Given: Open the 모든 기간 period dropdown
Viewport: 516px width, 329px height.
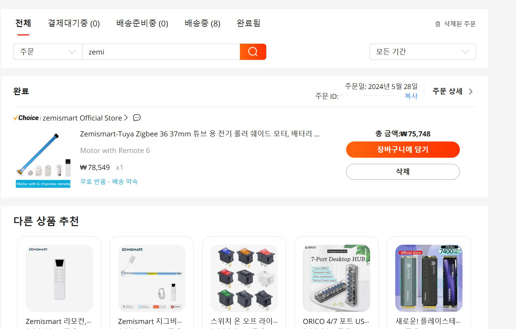Looking at the screenshot, I should pyautogui.click(x=423, y=52).
